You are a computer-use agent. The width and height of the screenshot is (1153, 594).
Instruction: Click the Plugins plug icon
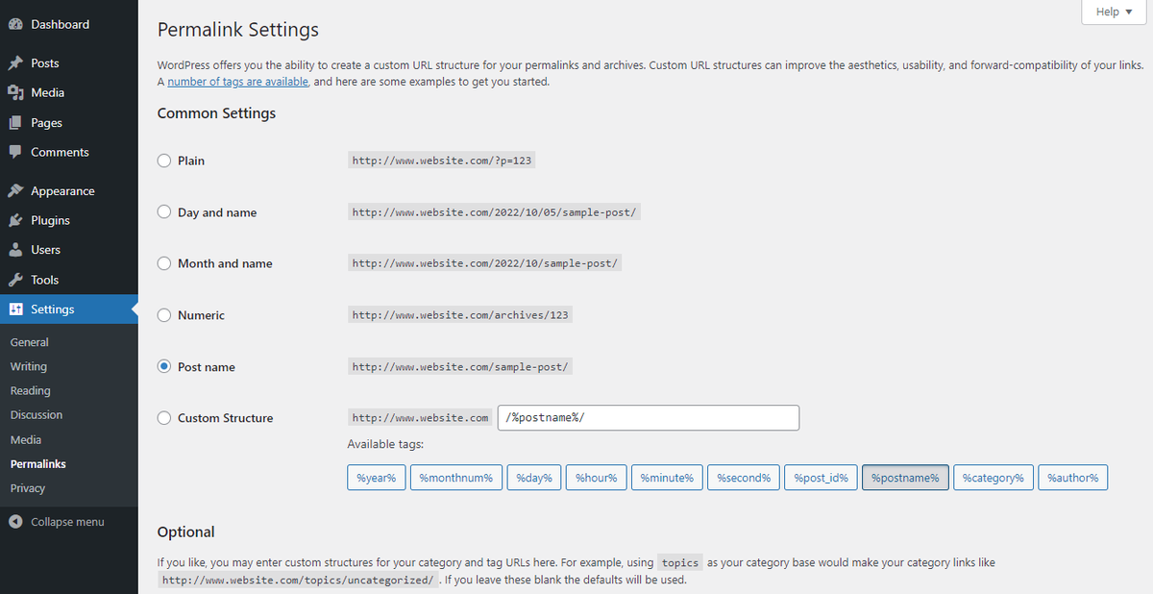pos(15,220)
